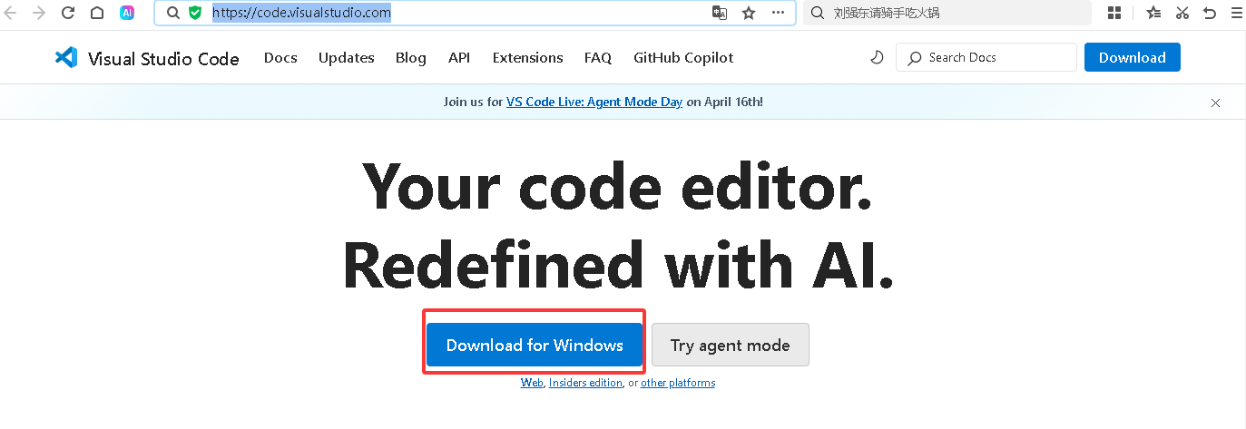Click the green security shield icon
This screenshot has height=429, width=1246.
[194, 13]
